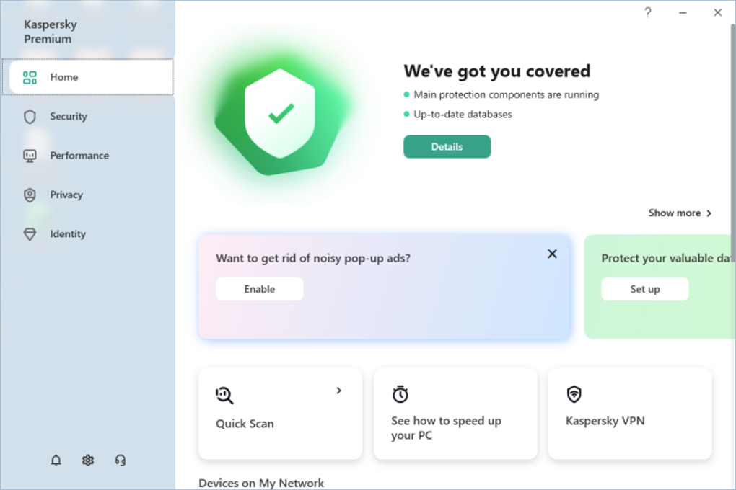Click the Kaspersky VPN shield icon

point(574,394)
